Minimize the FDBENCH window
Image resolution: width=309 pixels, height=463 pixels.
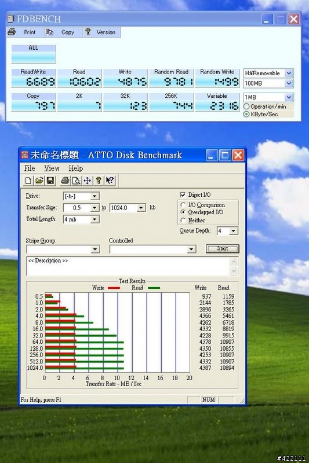pos(267,19)
